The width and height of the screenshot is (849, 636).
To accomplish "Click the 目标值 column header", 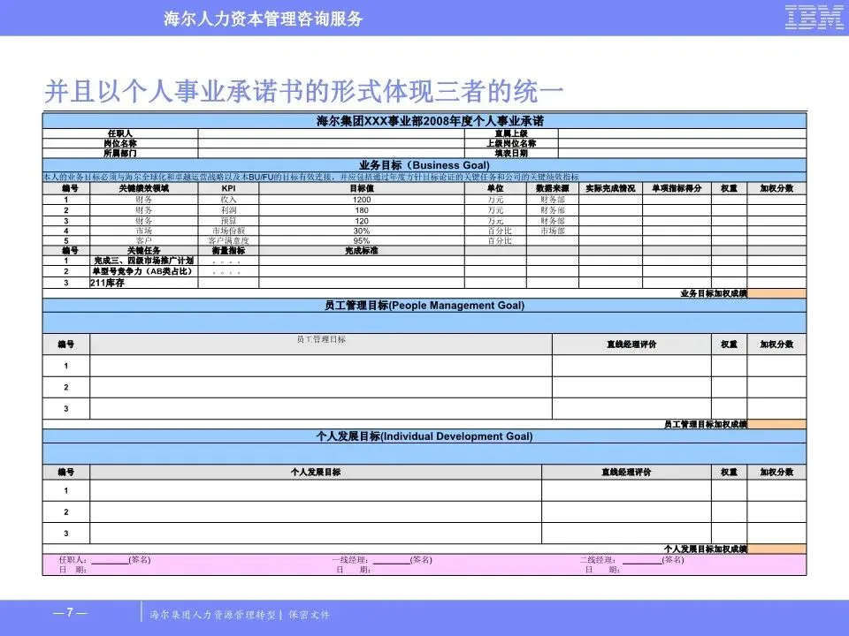I will [362, 188].
